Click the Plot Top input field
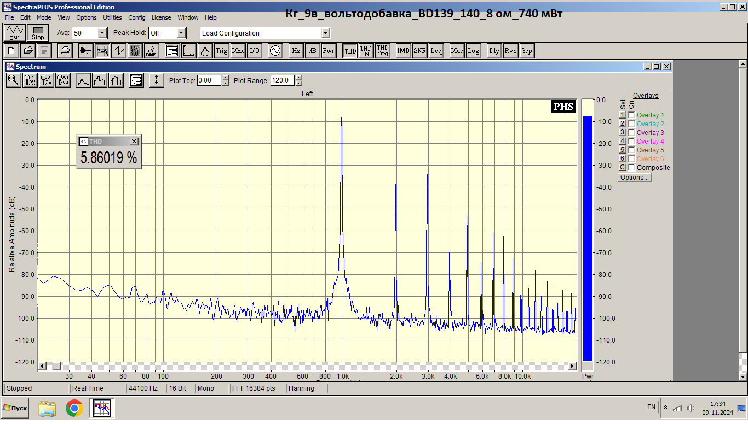The width and height of the screenshot is (748, 424). point(209,80)
